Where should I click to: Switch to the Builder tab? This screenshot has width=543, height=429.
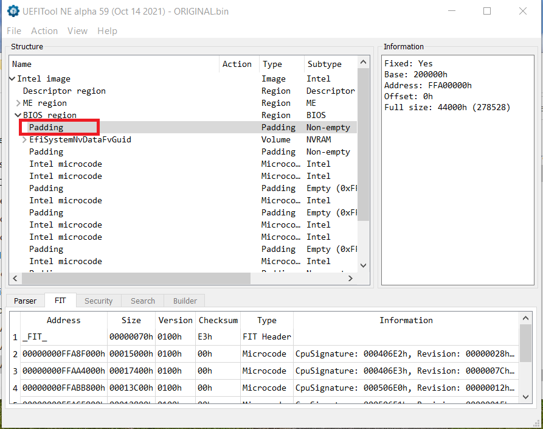pos(185,301)
